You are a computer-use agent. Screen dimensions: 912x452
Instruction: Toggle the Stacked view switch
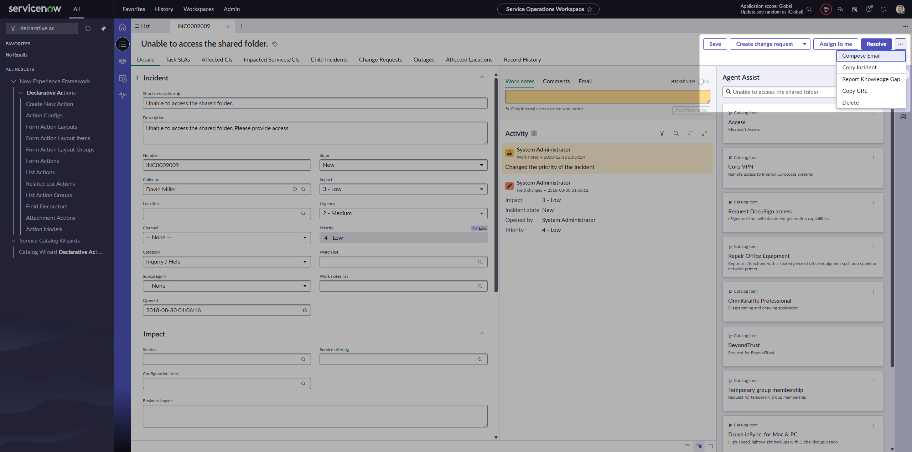point(703,81)
